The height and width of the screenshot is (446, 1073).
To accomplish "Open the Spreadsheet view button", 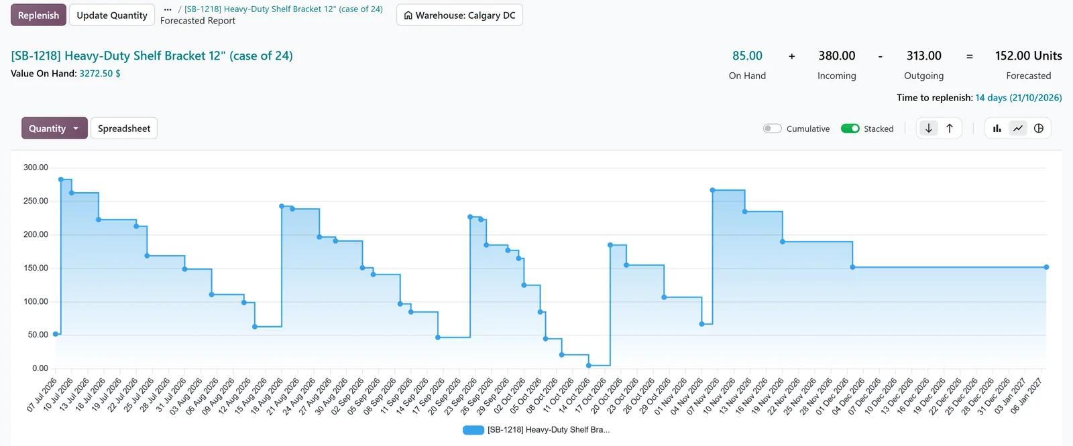I will coord(124,129).
